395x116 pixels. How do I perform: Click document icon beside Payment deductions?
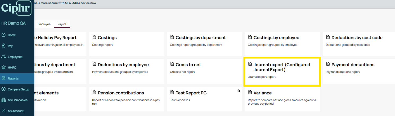[x=328, y=64]
